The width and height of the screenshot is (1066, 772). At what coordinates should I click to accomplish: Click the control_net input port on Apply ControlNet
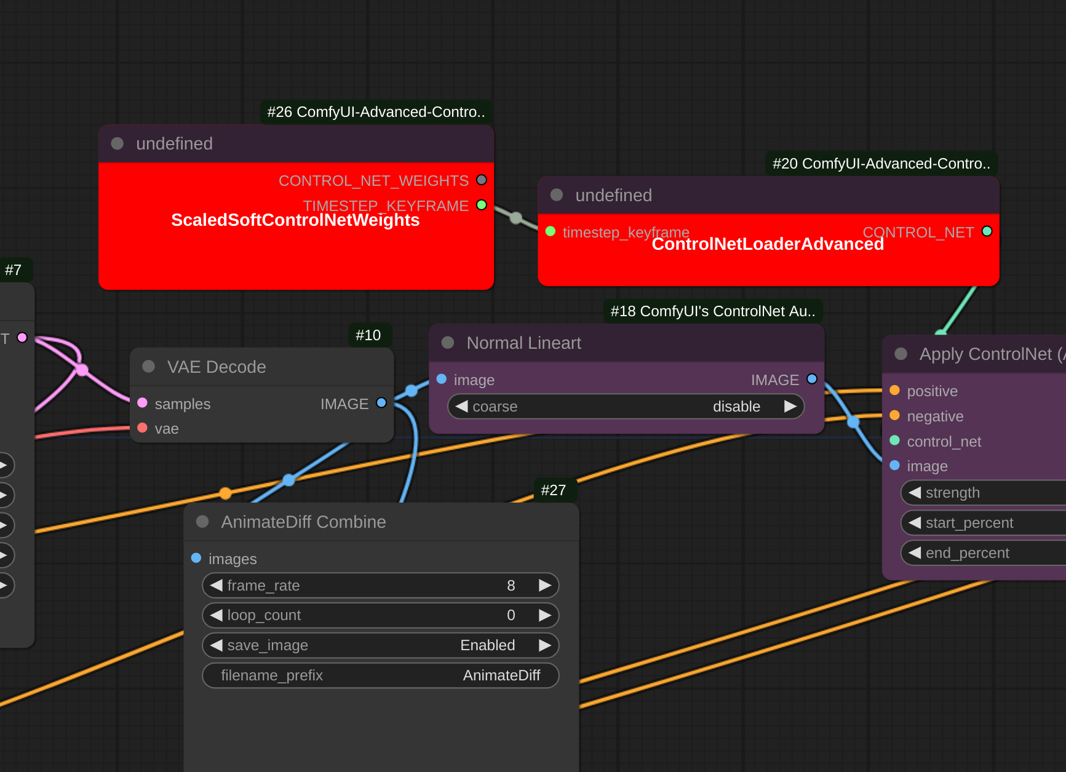[x=894, y=441]
